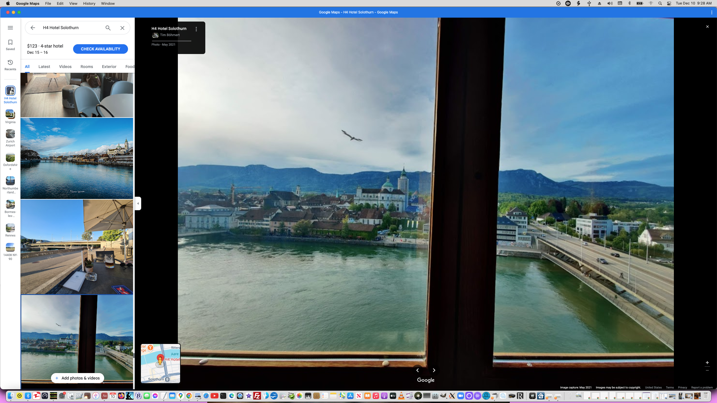This screenshot has width=717, height=403.
Task: Switch to the Rooms tab
Action: [x=87, y=67]
